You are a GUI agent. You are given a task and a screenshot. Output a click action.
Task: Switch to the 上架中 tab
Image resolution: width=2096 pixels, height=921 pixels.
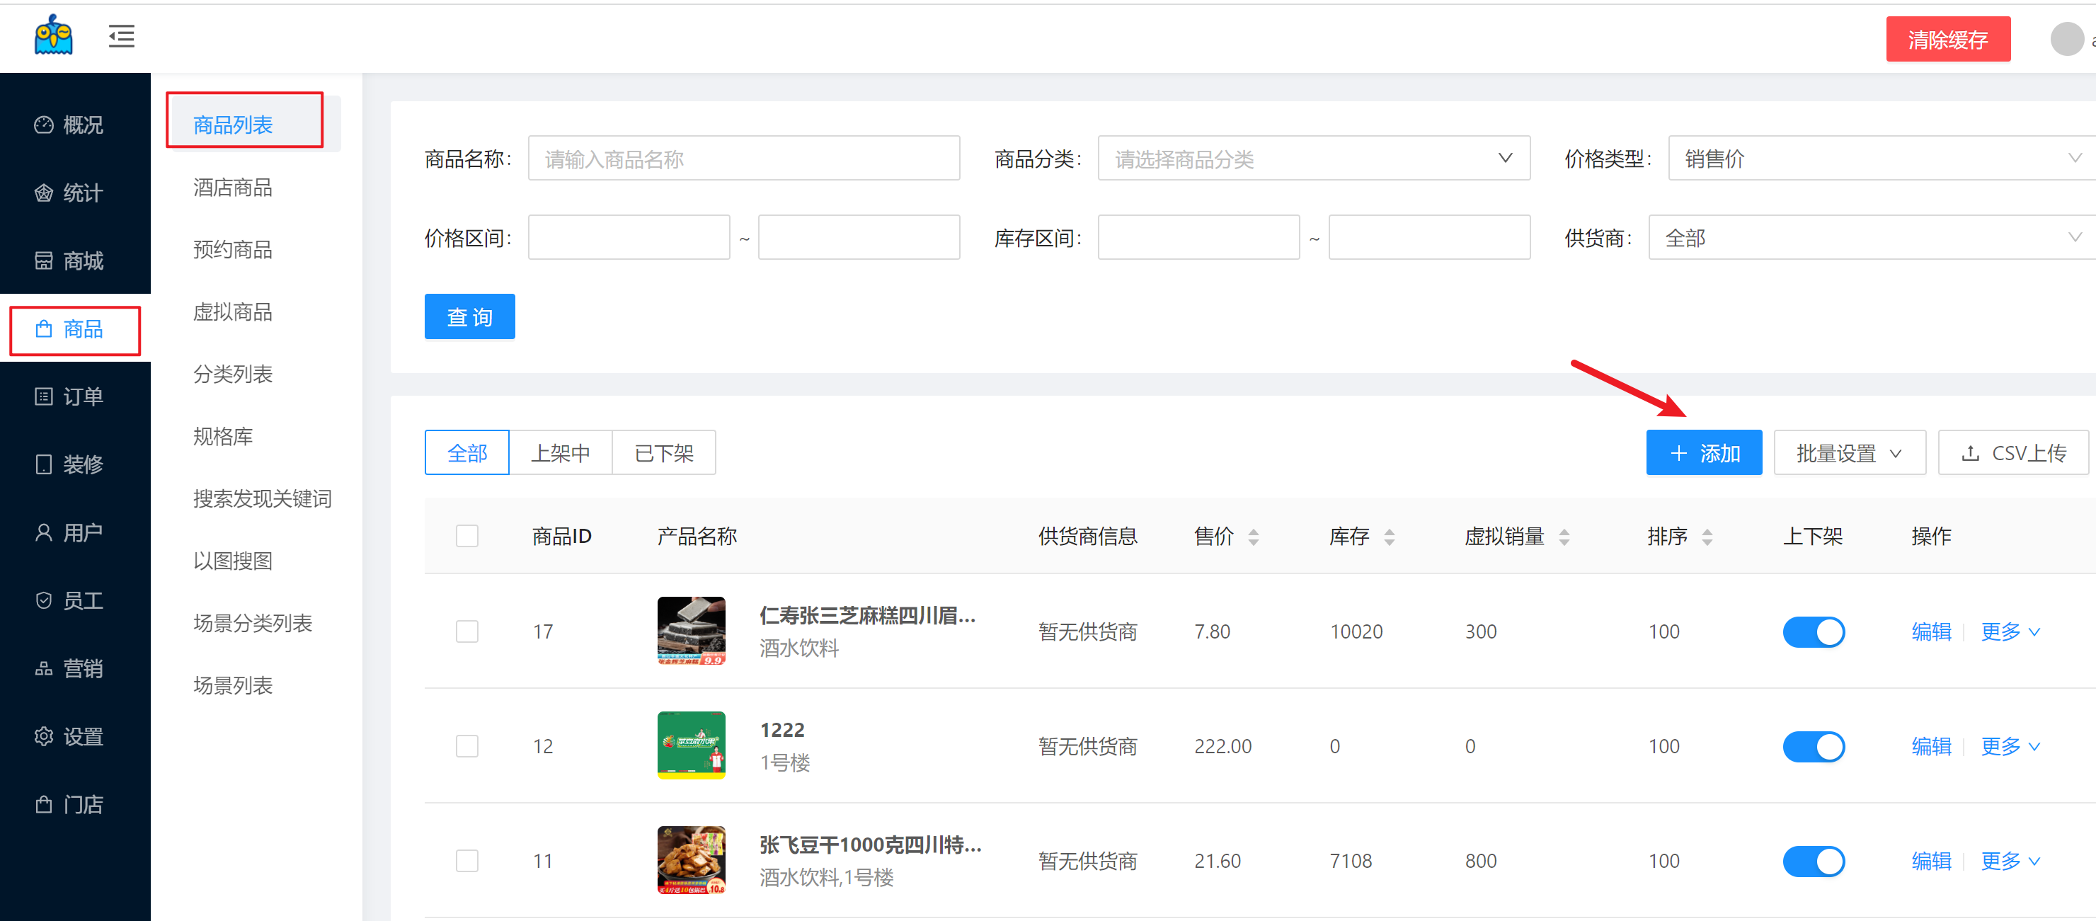[560, 453]
